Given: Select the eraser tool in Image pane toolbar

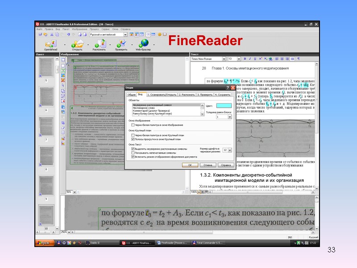Looking at the screenshot, I should 63,128.
